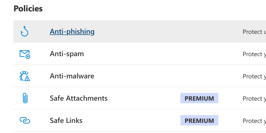Open the Safe Attachments policy
The width and height of the screenshot is (266, 133).
[79, 98]
